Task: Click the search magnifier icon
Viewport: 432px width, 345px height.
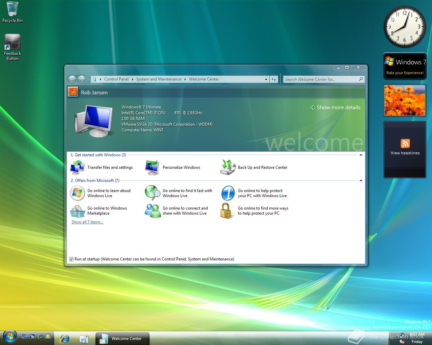Action: (x=361, y=79)
